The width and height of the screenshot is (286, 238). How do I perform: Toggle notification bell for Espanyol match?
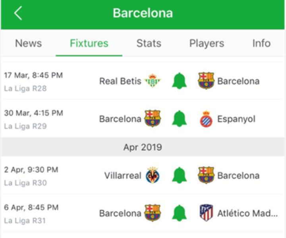[179, 119]
